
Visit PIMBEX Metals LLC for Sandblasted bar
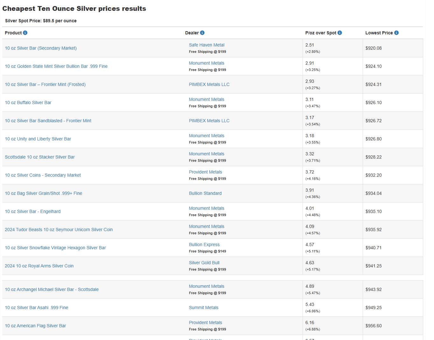pyautogui.click(x=209, y=121)
